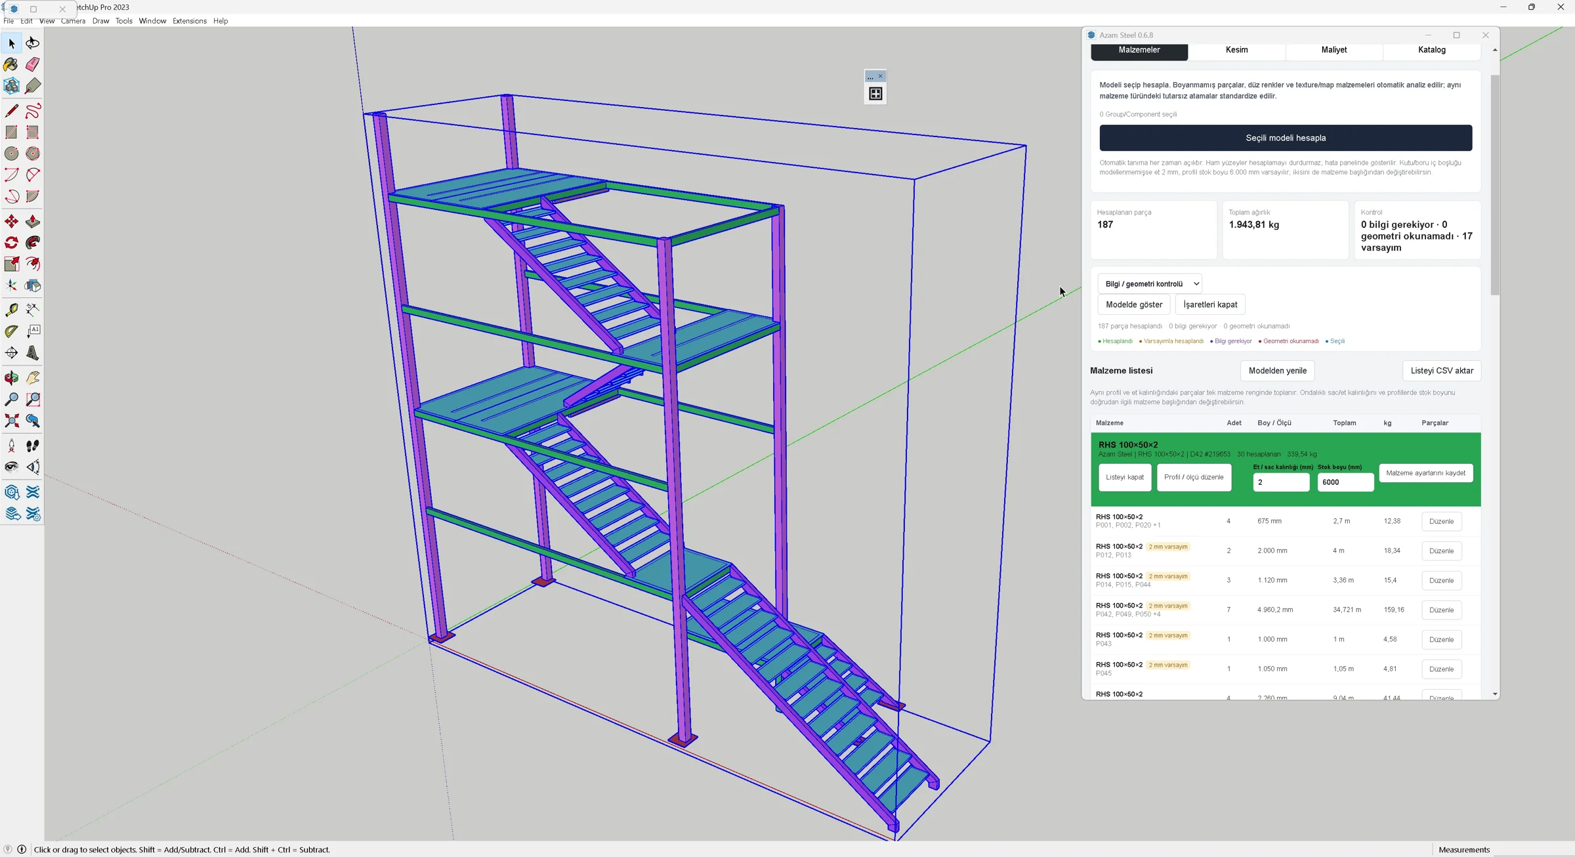Open Bilgi / geometri kontrolü dropdown
This screenshot has width=1575, height=857.
[x=1150, y=284]
